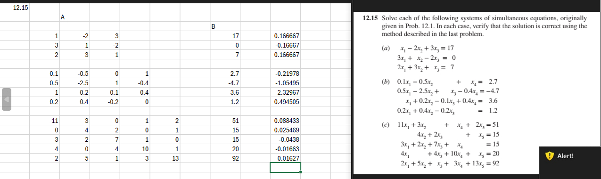The width and height of the screenshot is (601, 179).
Task: Select the matrix cell with value 11
Action: (x=45, y=121)
